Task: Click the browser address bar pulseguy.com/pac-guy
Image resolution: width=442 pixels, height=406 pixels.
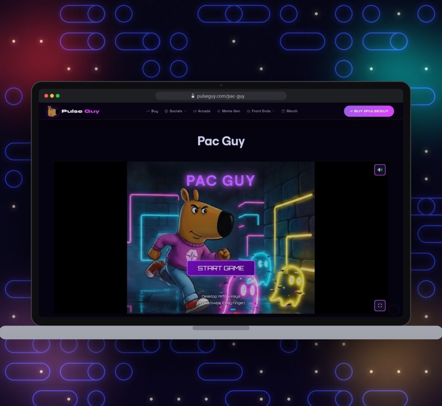Action: (221, 96)
